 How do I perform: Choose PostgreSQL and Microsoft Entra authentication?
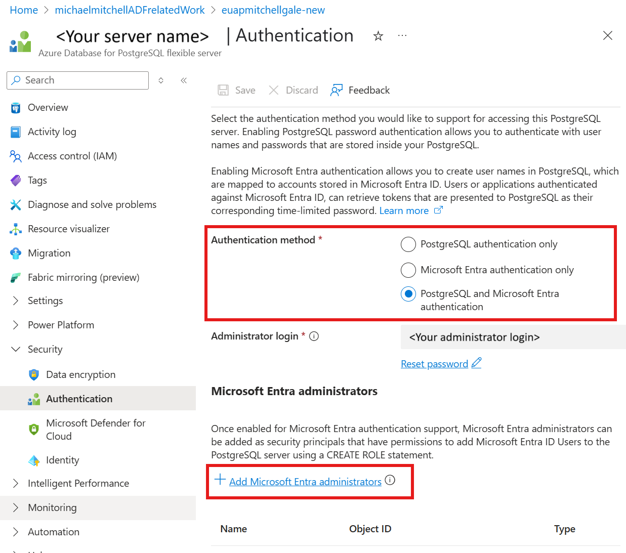[x=408, y=294]
